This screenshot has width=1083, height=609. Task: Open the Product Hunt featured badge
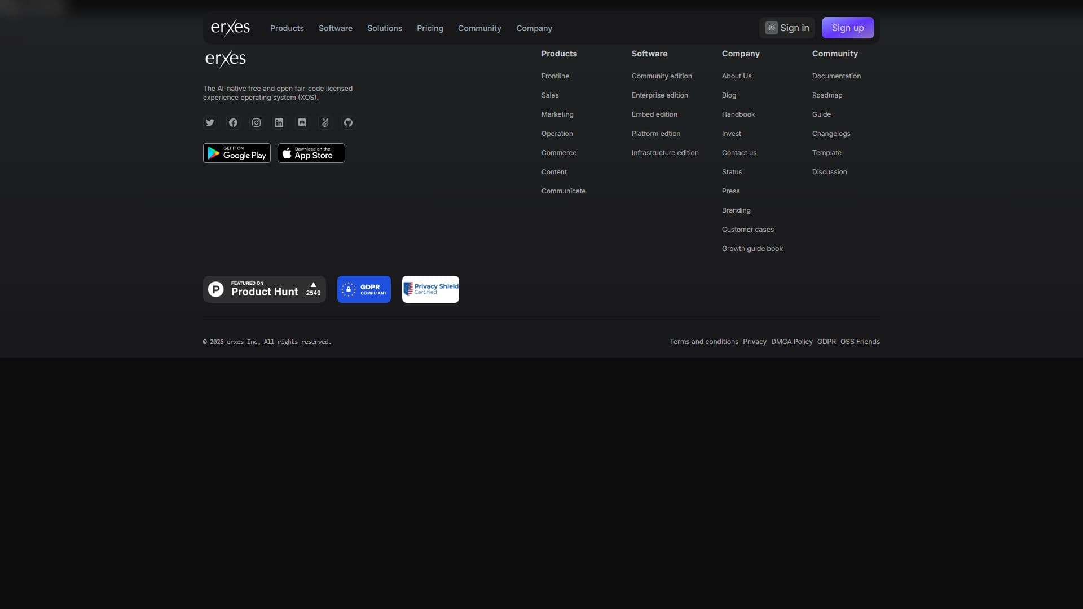265,289
